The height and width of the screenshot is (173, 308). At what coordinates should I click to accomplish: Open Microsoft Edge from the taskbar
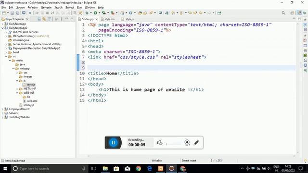[150, 169]
